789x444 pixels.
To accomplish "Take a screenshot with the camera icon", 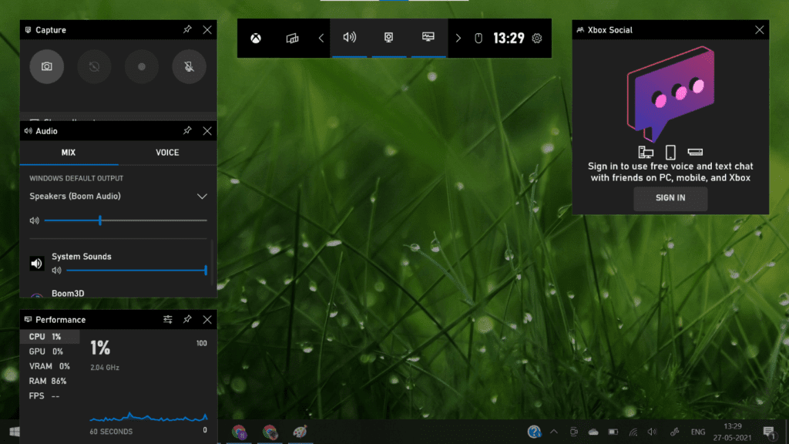I will (46, 66).
